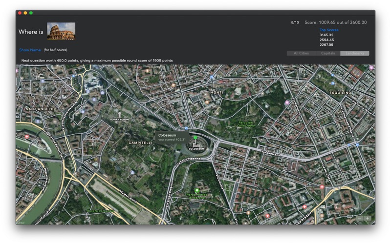This screenshot has height=244, width=391.
Task: Click the Esquilino district label
Action: [340, 93]
